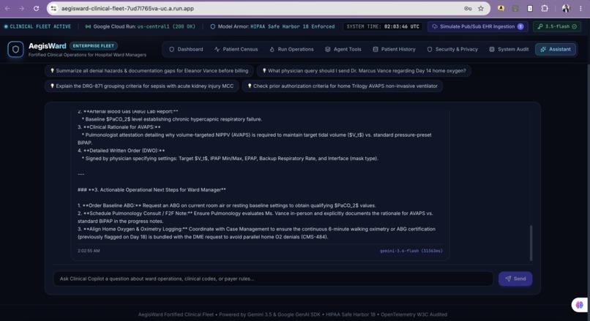Choose the Eleanor Vance denial hazards suggestion

click(x=149, y=71)
